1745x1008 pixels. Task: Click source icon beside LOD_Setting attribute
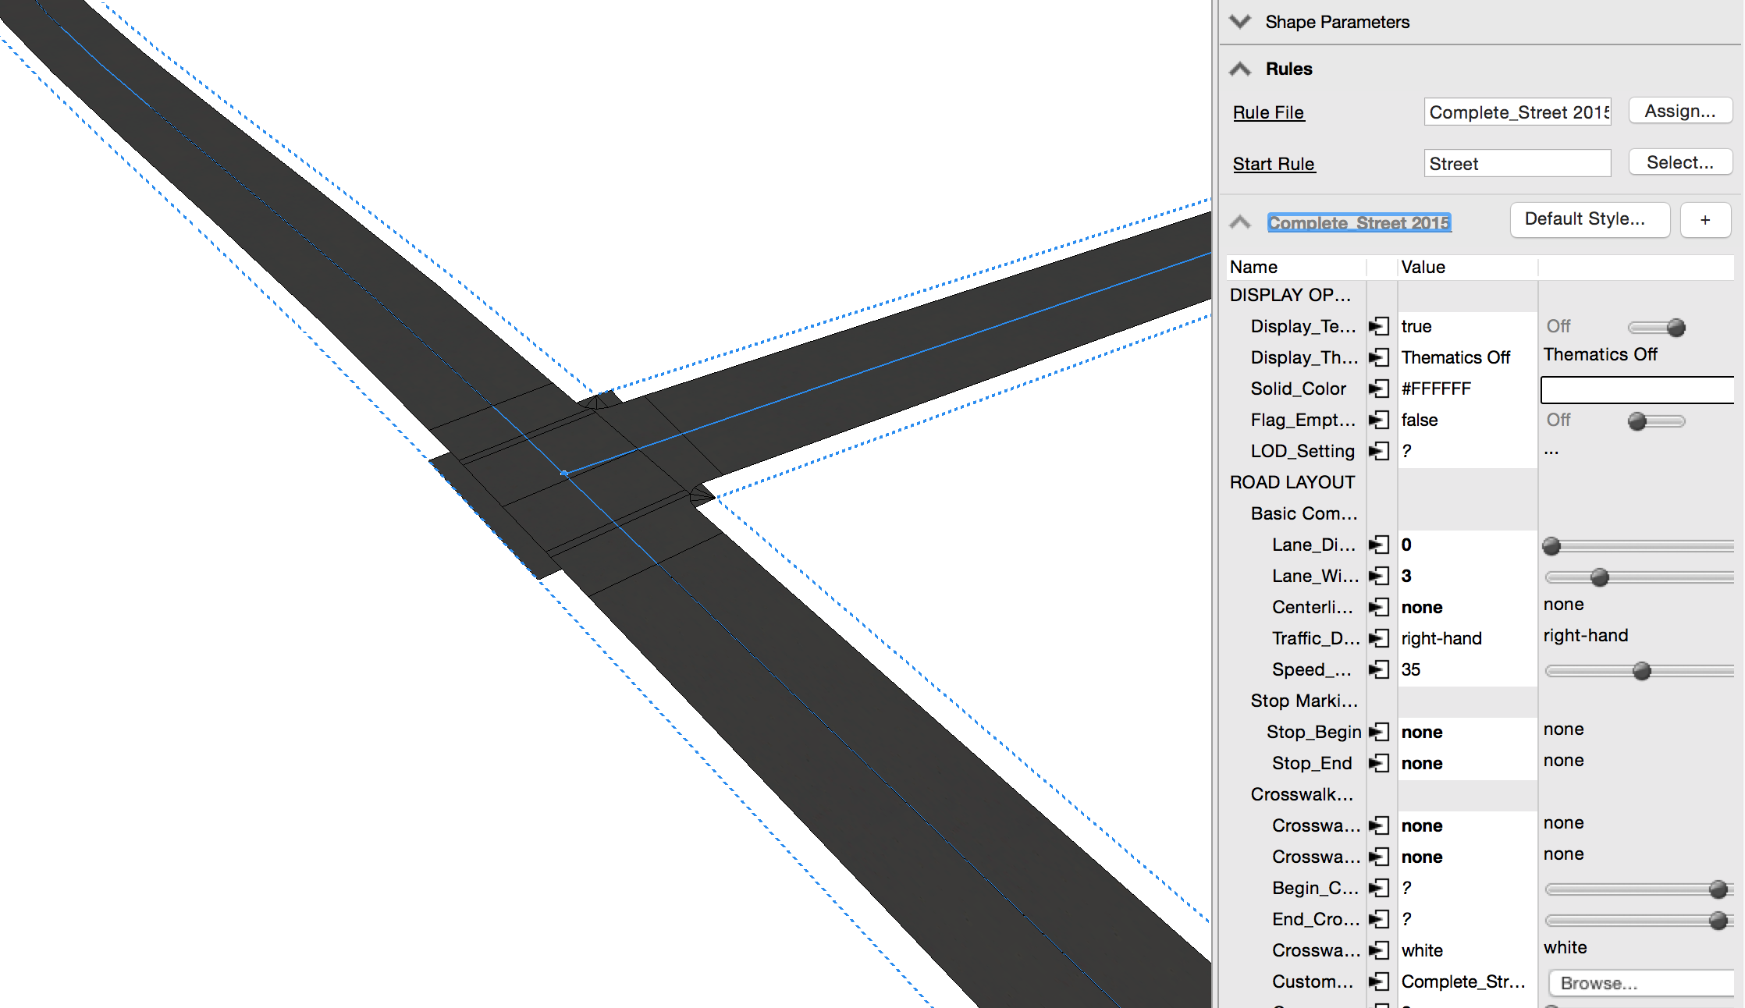pos(1379,451)
